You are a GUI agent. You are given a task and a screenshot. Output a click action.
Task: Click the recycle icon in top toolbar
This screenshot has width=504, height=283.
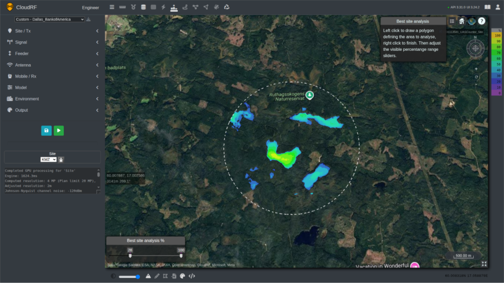pos(227,7)
